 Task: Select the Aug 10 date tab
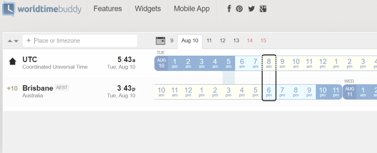[x=190, y=41]
